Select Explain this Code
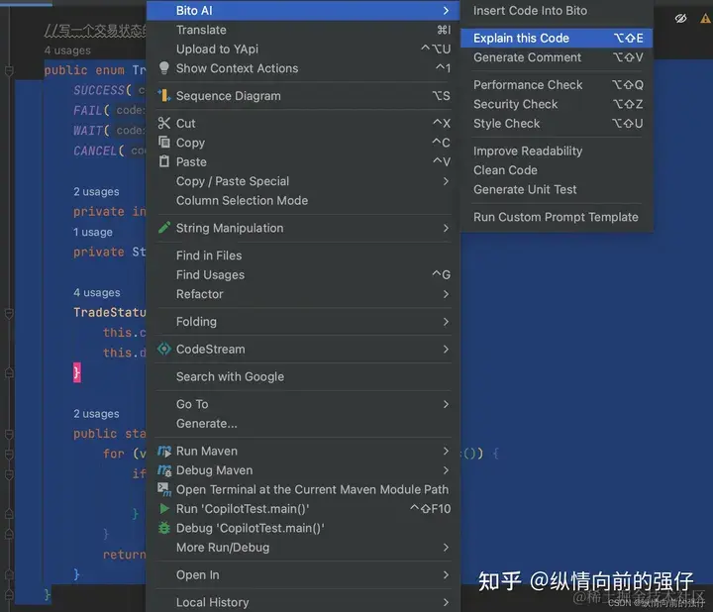713x612 pixels. [x=557, y=39]
